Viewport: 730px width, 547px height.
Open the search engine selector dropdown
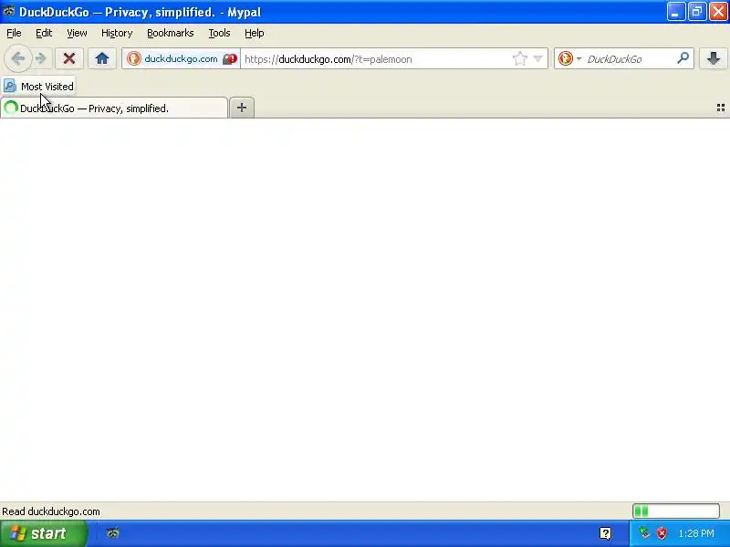click(569, 58)
